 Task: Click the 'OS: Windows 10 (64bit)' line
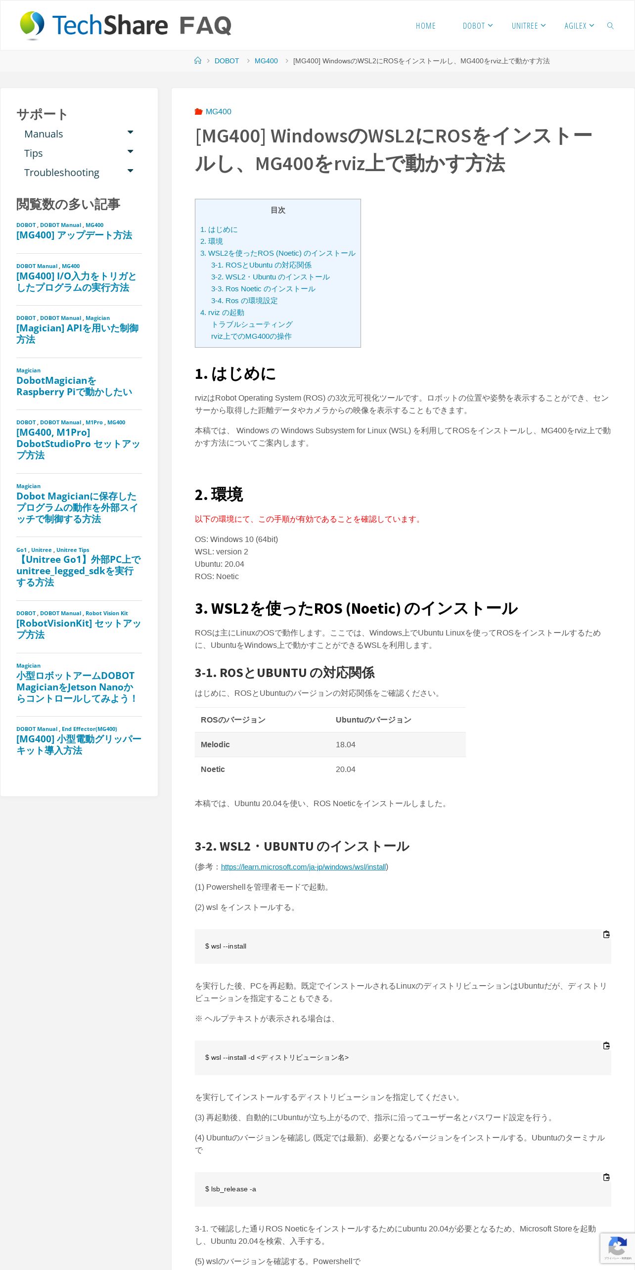pos(236,540)
